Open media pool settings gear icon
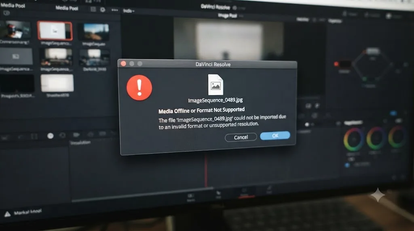Image resolution: width=414 pixels, height=231 pixels. (x=103, y=10)
